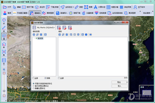This screenshot has width=155, height=103.
Task: Uncheck the 级联 cascade checkbox
Action: point(45,78)
